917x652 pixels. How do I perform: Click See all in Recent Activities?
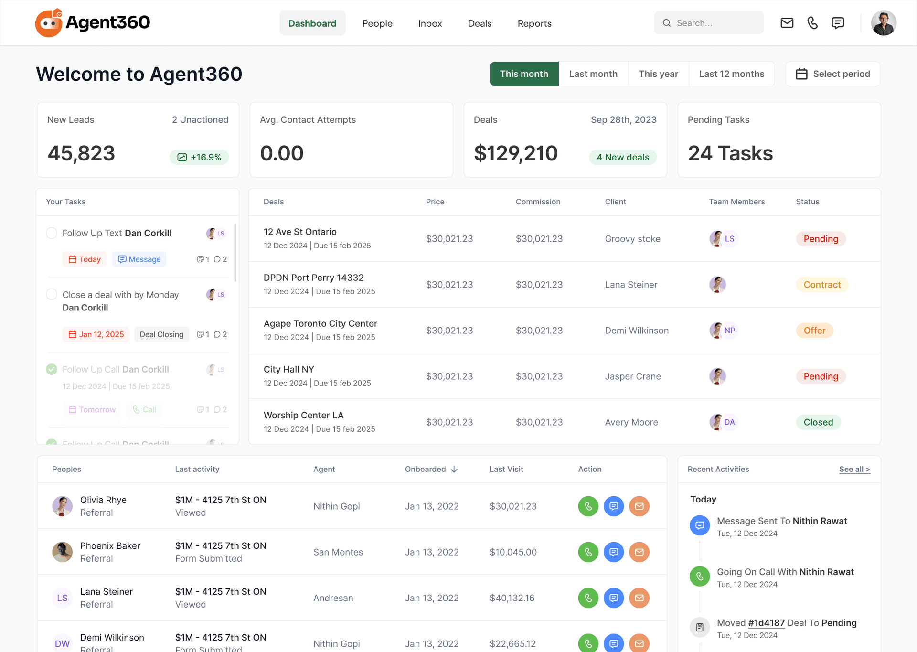pyautogui.click(x=854, y=469)
